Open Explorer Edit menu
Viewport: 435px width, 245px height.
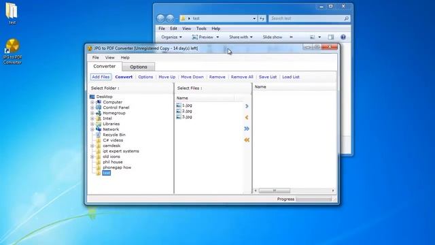[x=173, y=29]
